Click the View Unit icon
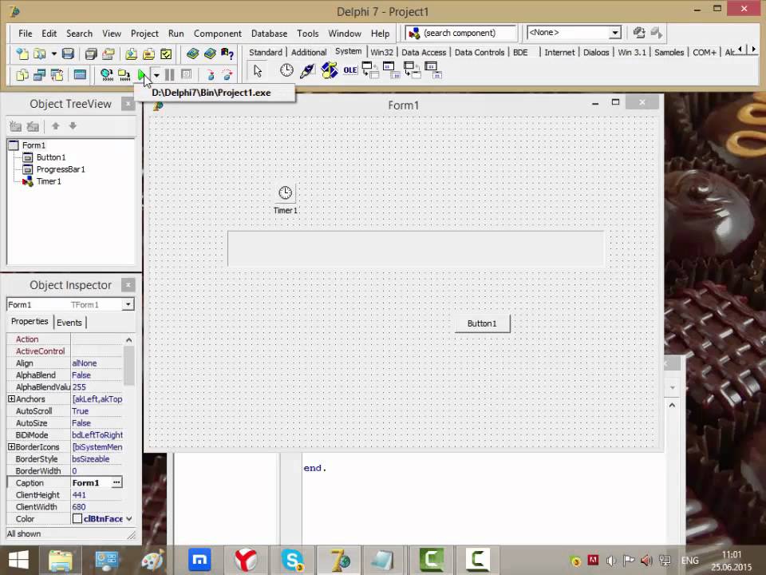This screenshot has height=575, width=766. pyautogui.click(x=22, y=75)
